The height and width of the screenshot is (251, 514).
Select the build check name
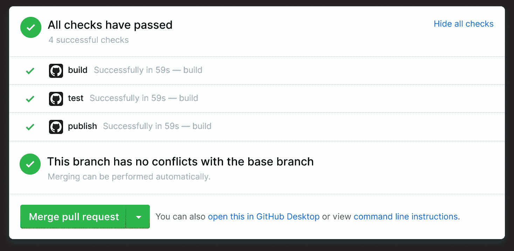click(x=78, y=70)
